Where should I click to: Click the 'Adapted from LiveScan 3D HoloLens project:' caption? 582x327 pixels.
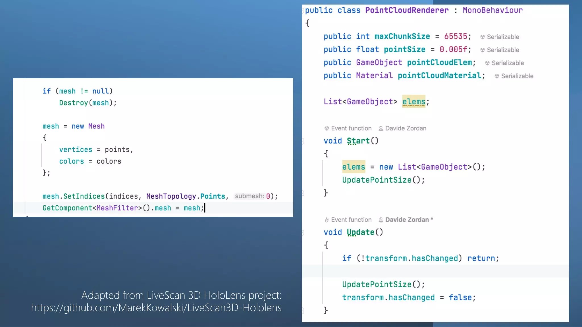click(x=182, y=295)
